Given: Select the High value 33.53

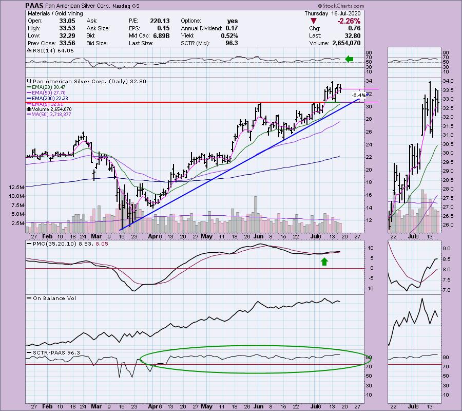Looking at the screenshot, I should click(x=67, y=28).
